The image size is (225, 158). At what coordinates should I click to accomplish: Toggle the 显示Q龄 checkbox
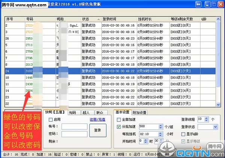click(183, 134)
